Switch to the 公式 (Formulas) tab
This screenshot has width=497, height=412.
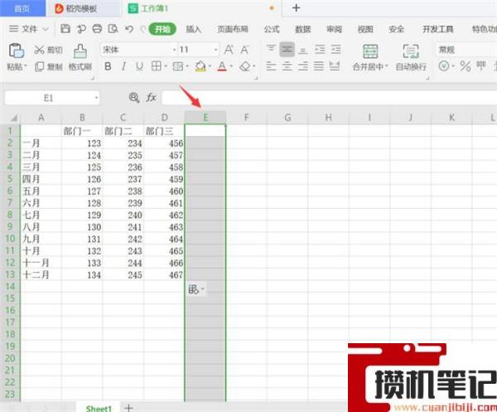272,30
